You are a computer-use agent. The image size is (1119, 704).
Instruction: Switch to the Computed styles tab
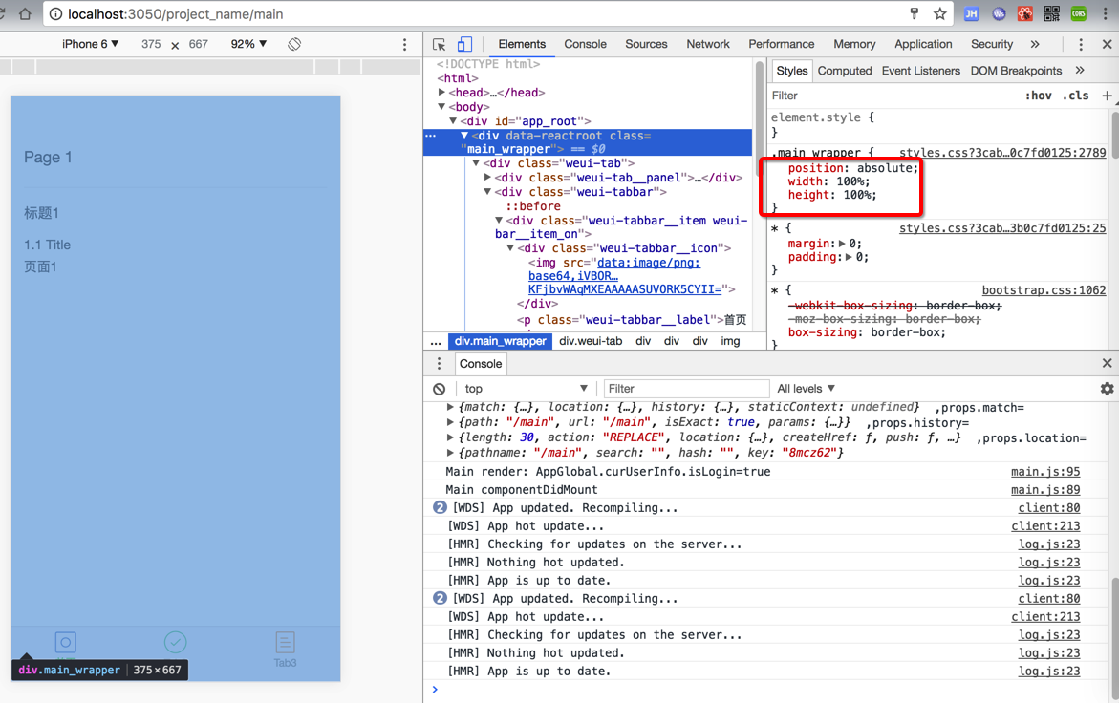click(x=844, y=71)
